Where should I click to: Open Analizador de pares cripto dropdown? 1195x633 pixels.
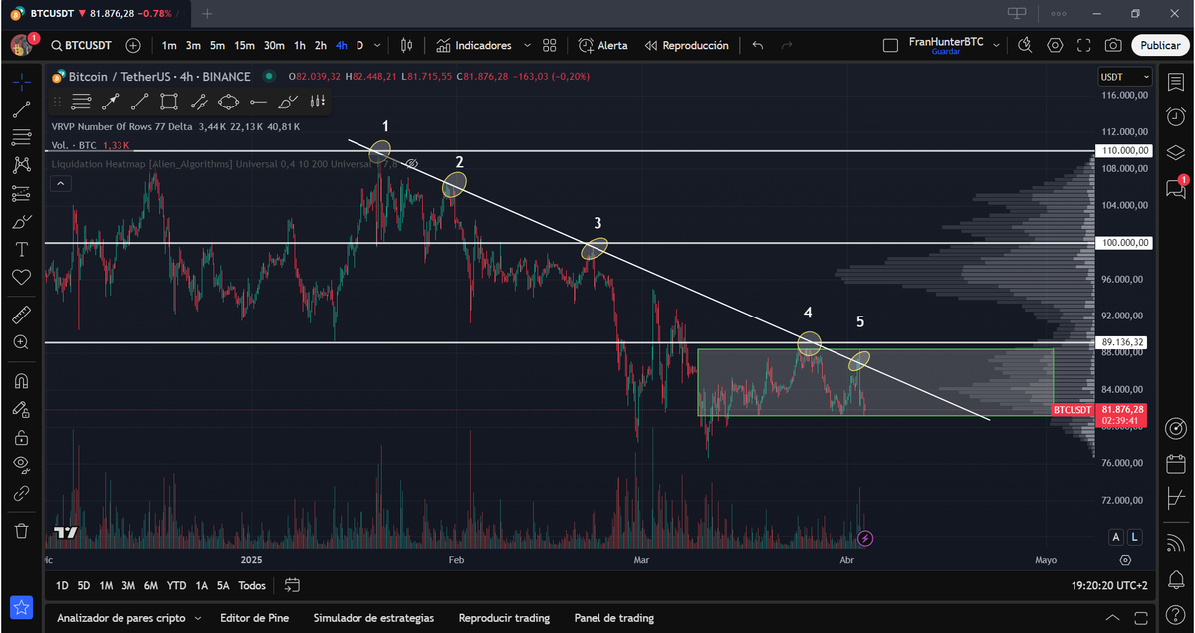pos(127,618)
